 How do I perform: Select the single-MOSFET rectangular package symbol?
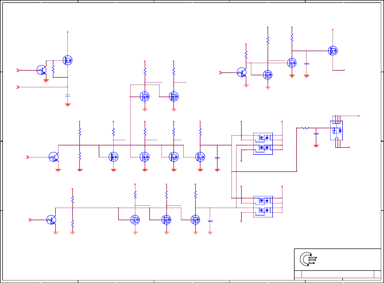coord(337,130)
